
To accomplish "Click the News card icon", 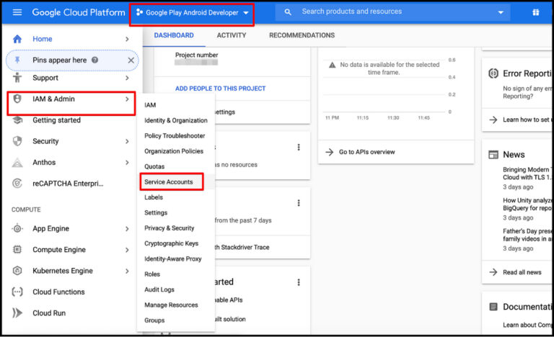I will coord(493,155).
